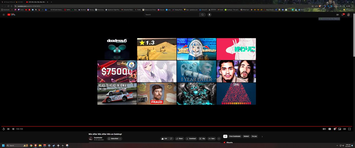Viewport: 355px width, 148px height.
Task: Click the search magnifier button
Action: click(x=202, y=14)
